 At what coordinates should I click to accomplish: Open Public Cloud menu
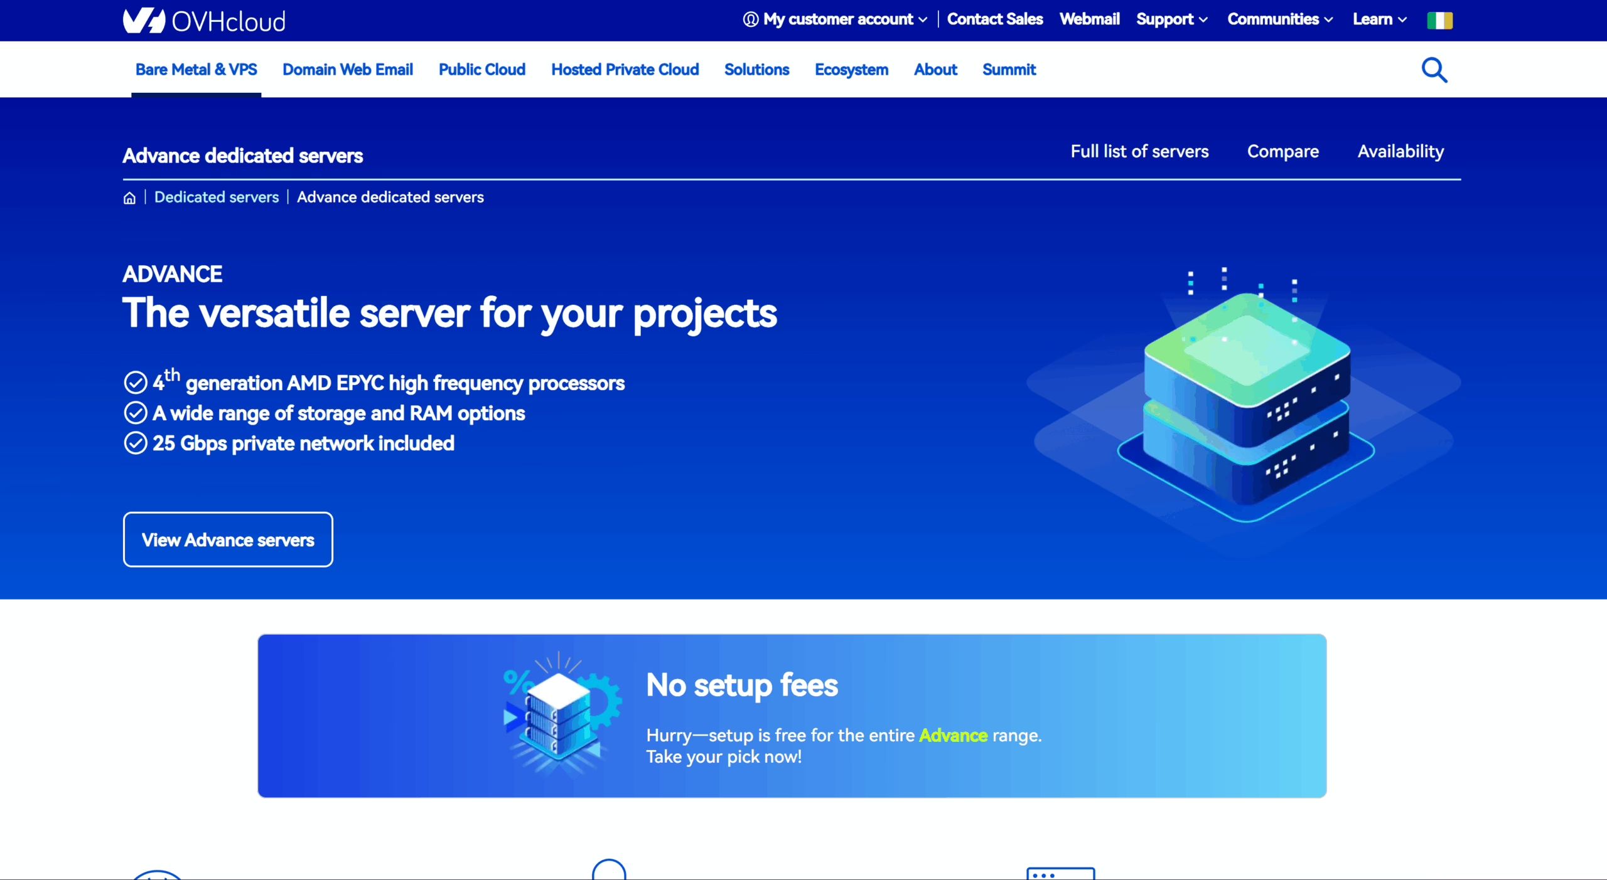pyautogui.click(x=482, y=70)
